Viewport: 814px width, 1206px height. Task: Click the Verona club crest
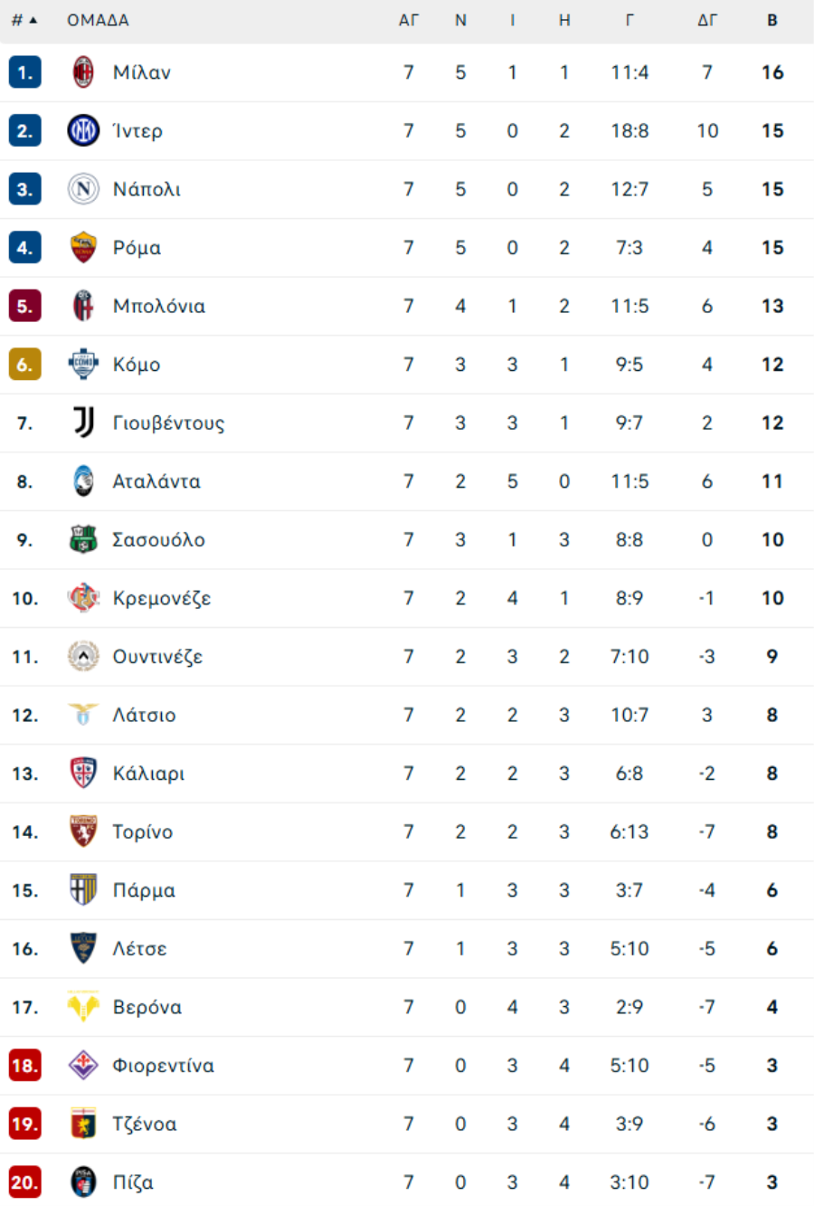83,1007
